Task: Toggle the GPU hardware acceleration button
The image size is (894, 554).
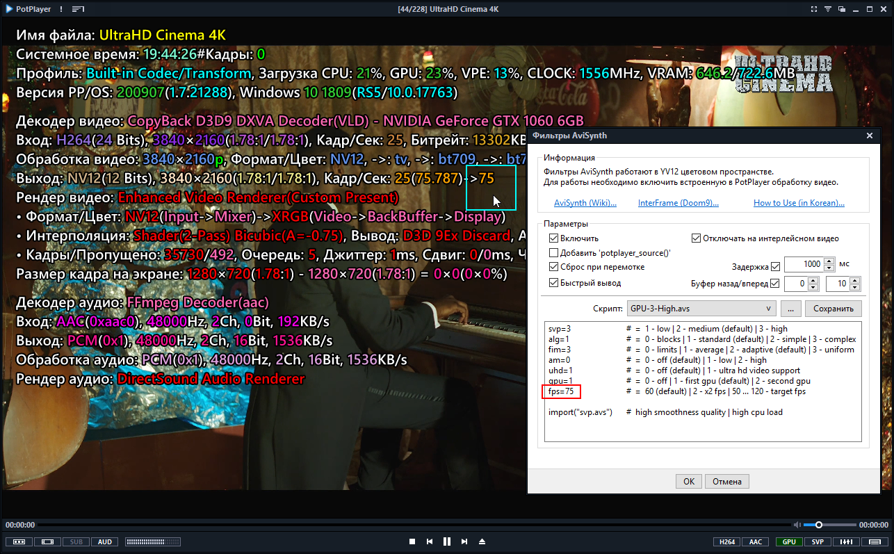Action: (789, 541)
